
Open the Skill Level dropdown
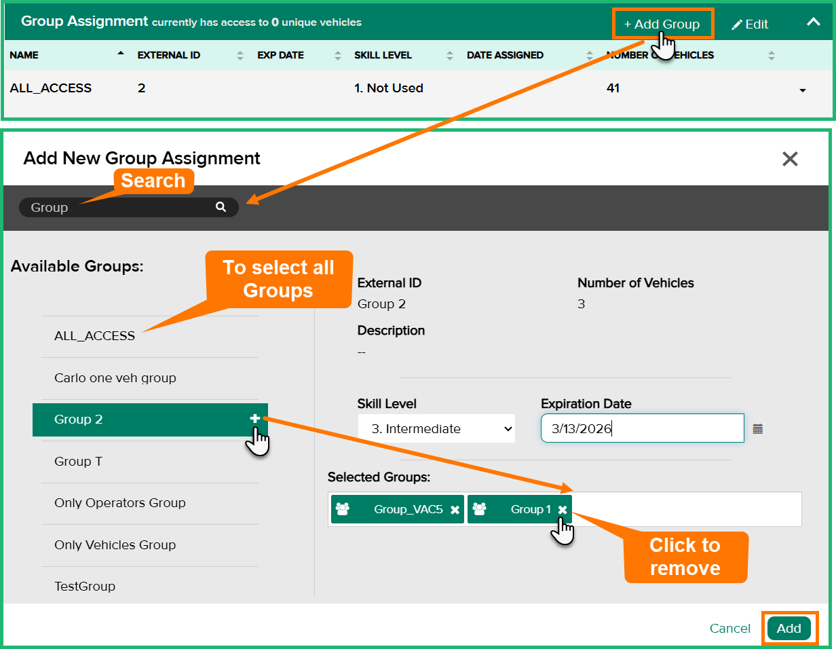(436, 429)
